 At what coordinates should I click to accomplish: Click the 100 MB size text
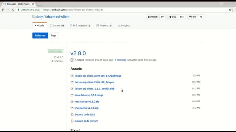tap(197, 76)
